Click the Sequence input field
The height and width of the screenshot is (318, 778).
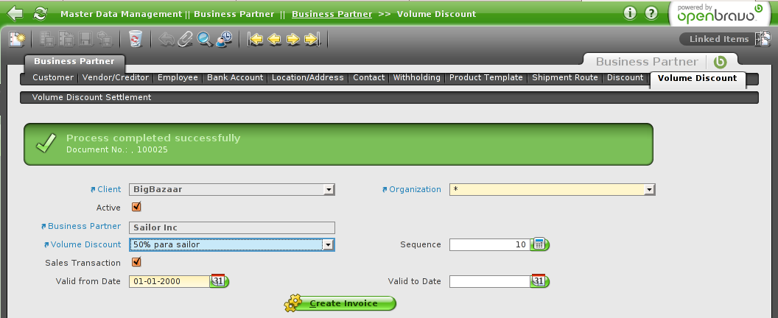(490, 244)
